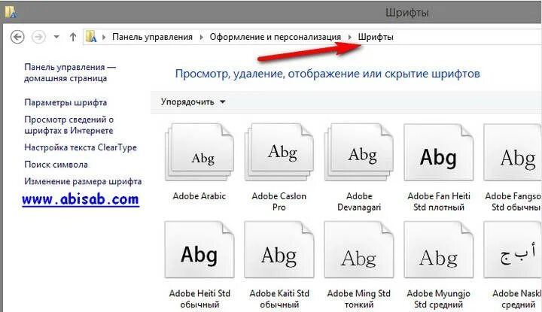Click the Adobe Caslon Pro label

pos(279,201)
